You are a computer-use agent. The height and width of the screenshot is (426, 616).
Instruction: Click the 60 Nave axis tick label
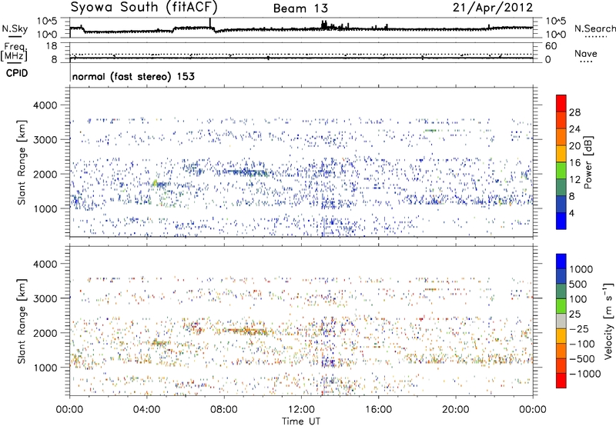tap(551, 46)
